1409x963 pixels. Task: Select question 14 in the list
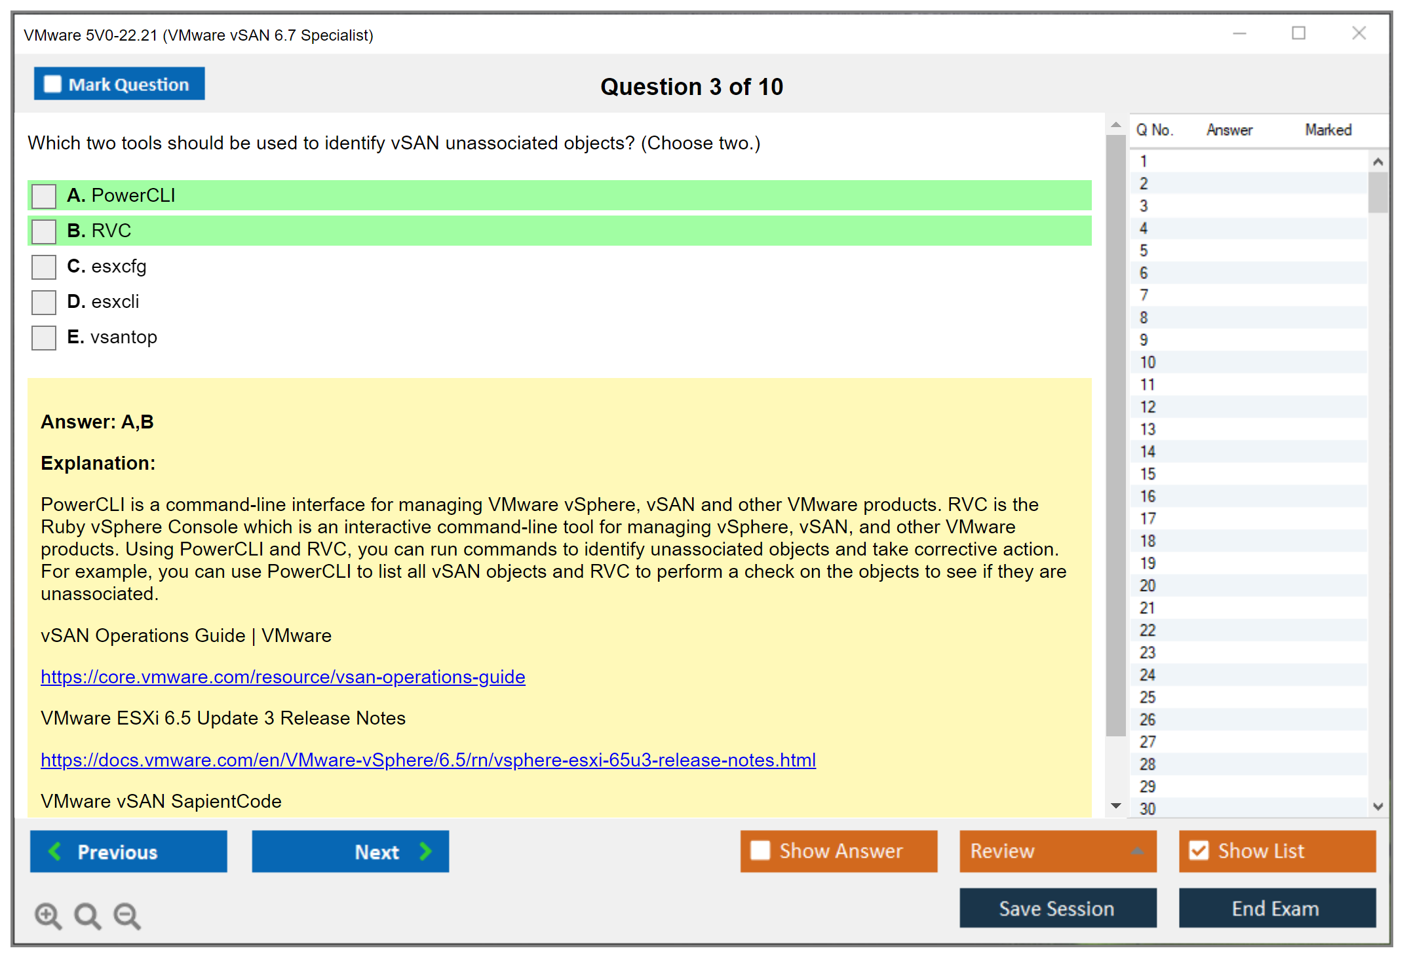pos(1148,451)
